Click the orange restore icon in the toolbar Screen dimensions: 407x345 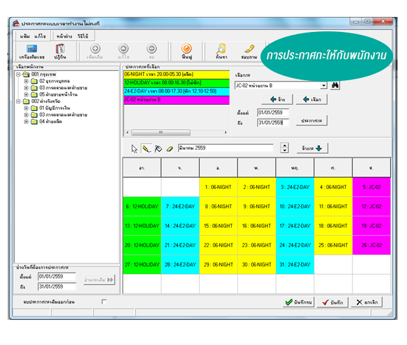point(186,51)
